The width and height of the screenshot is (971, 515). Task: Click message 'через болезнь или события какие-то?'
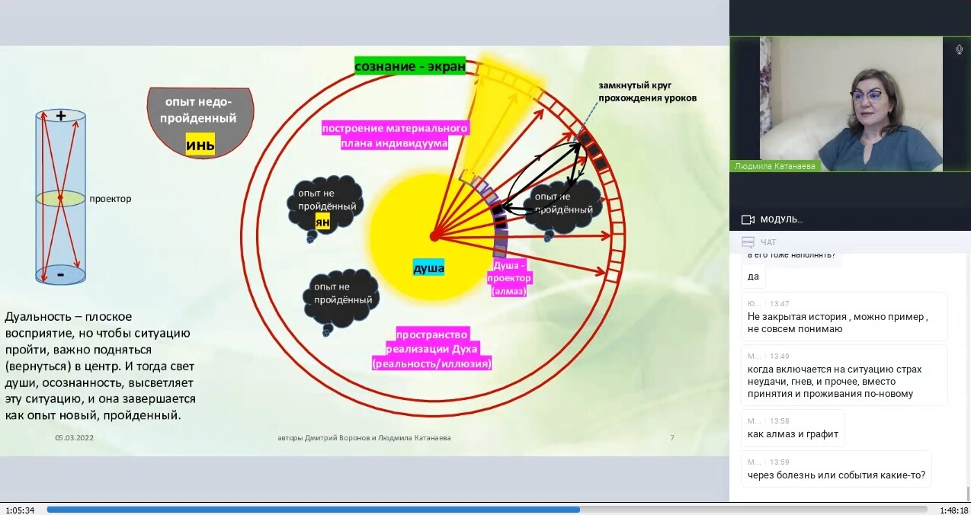pos(836,475)
